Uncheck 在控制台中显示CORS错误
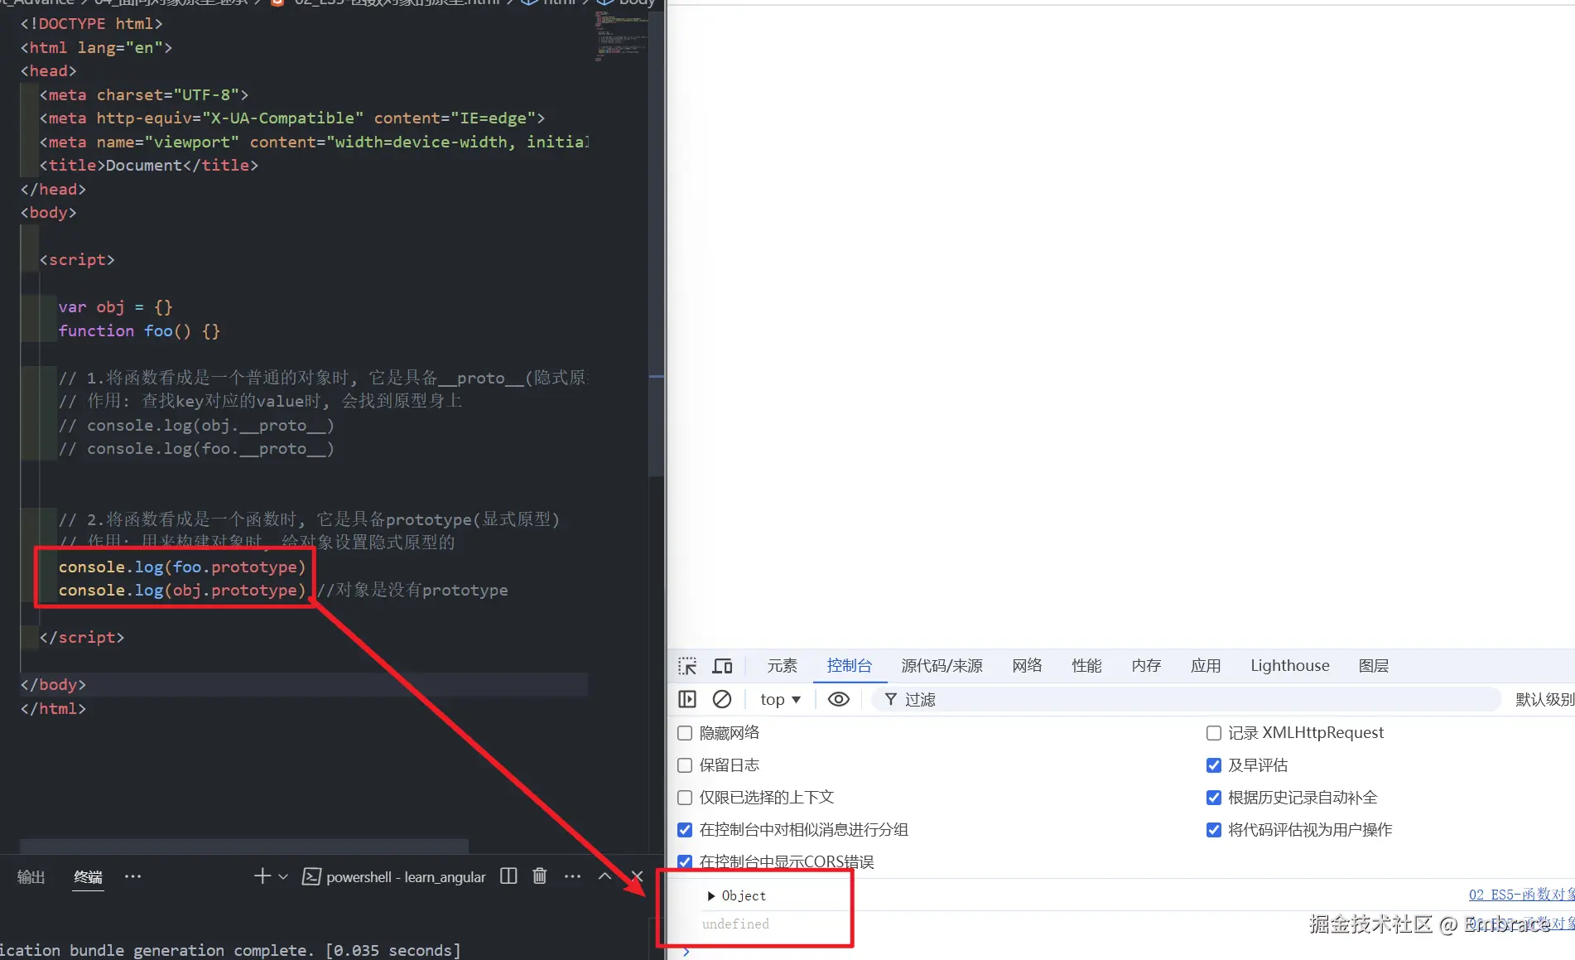This screenshot has width=1575, height=960. tap(685, 861)
